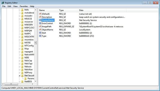
Task: Click horizontal scrollbar right arrow
Action: [32, 84]
